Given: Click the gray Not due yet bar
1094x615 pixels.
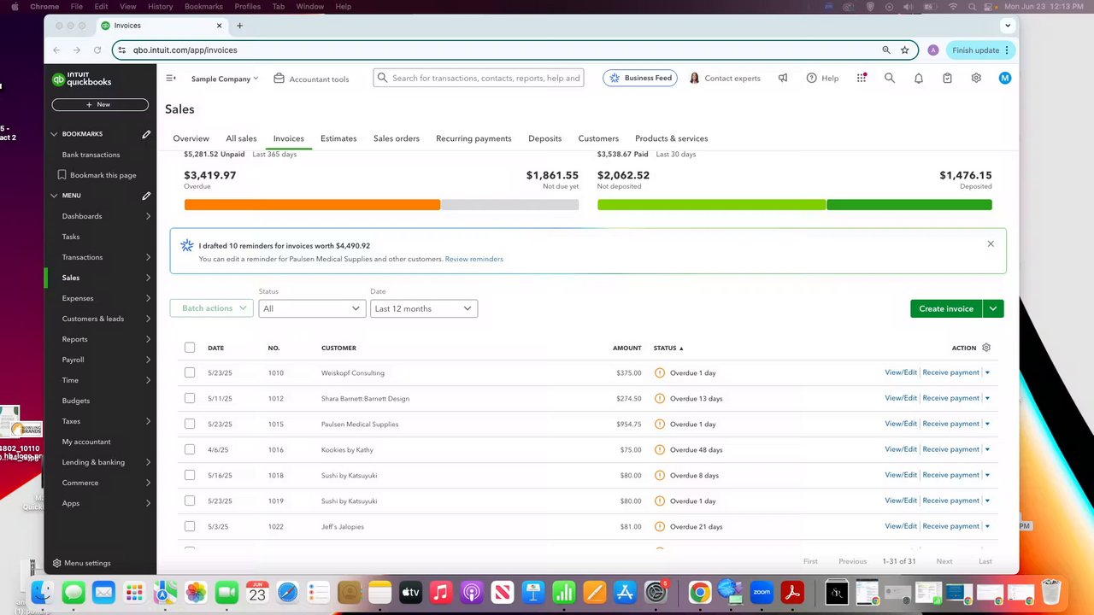Looking at the screenshot, I should click(509, 205).
